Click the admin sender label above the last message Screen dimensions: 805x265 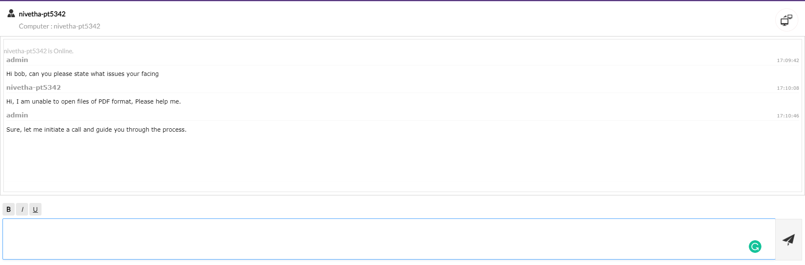(x=17, y=115)
